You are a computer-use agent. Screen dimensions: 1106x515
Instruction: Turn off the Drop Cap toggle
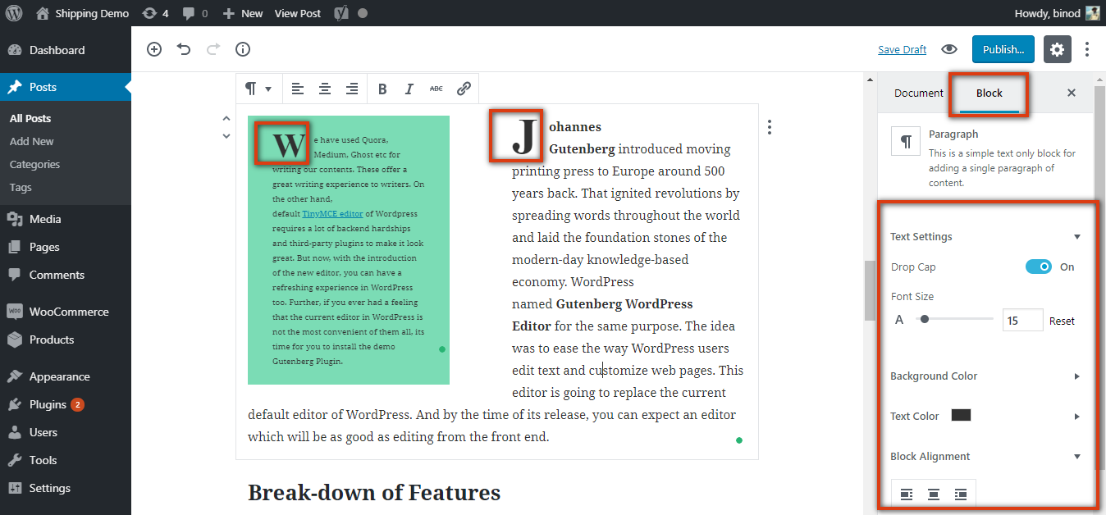point(1039,267)
